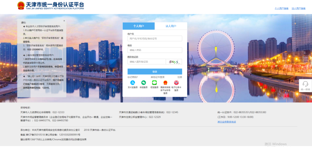The width and height of the screenshot is (312, 147).
Task: Focus the 密码 input field
Action: pyautogui.click(x=155, y=50)
